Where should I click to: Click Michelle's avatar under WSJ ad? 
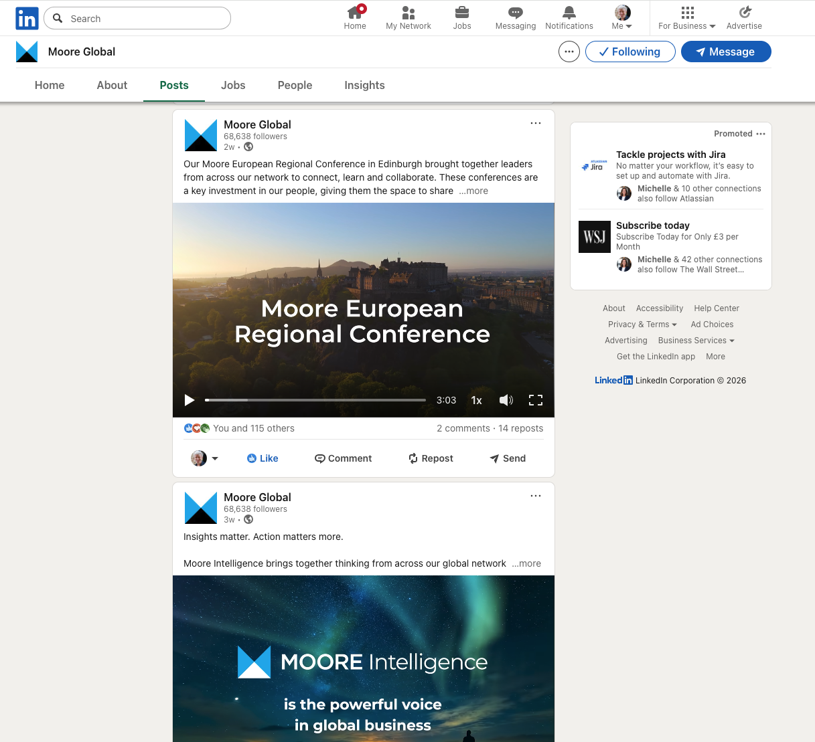624,264
